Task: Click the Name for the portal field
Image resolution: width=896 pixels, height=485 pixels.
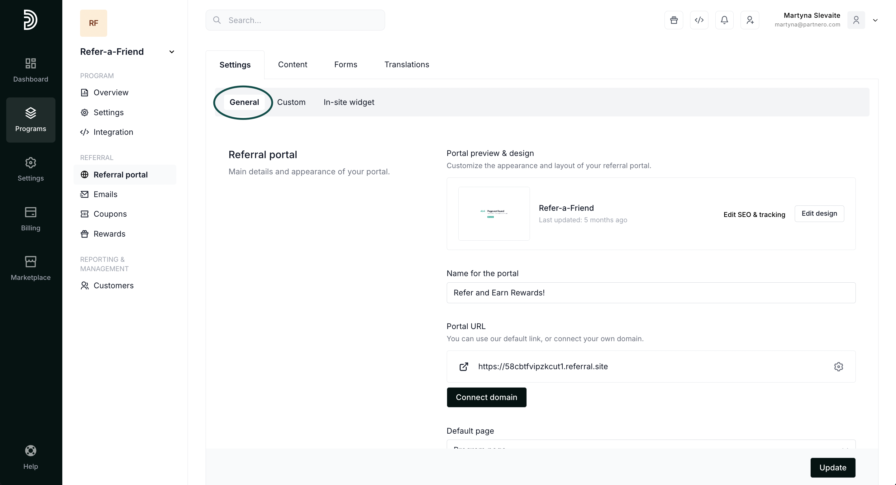Action: tap(651, 293)
